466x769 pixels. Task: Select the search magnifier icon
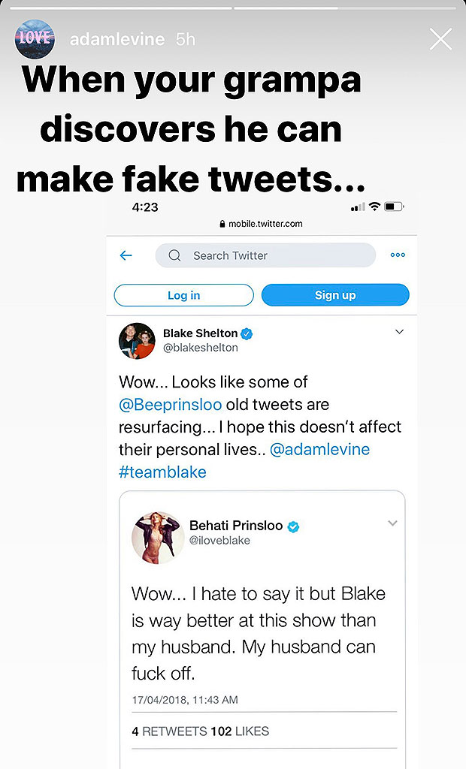click(174, 255)
